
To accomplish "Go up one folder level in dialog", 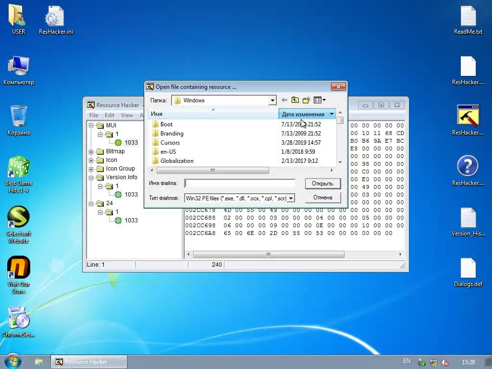I will click(x=295, y=100).
